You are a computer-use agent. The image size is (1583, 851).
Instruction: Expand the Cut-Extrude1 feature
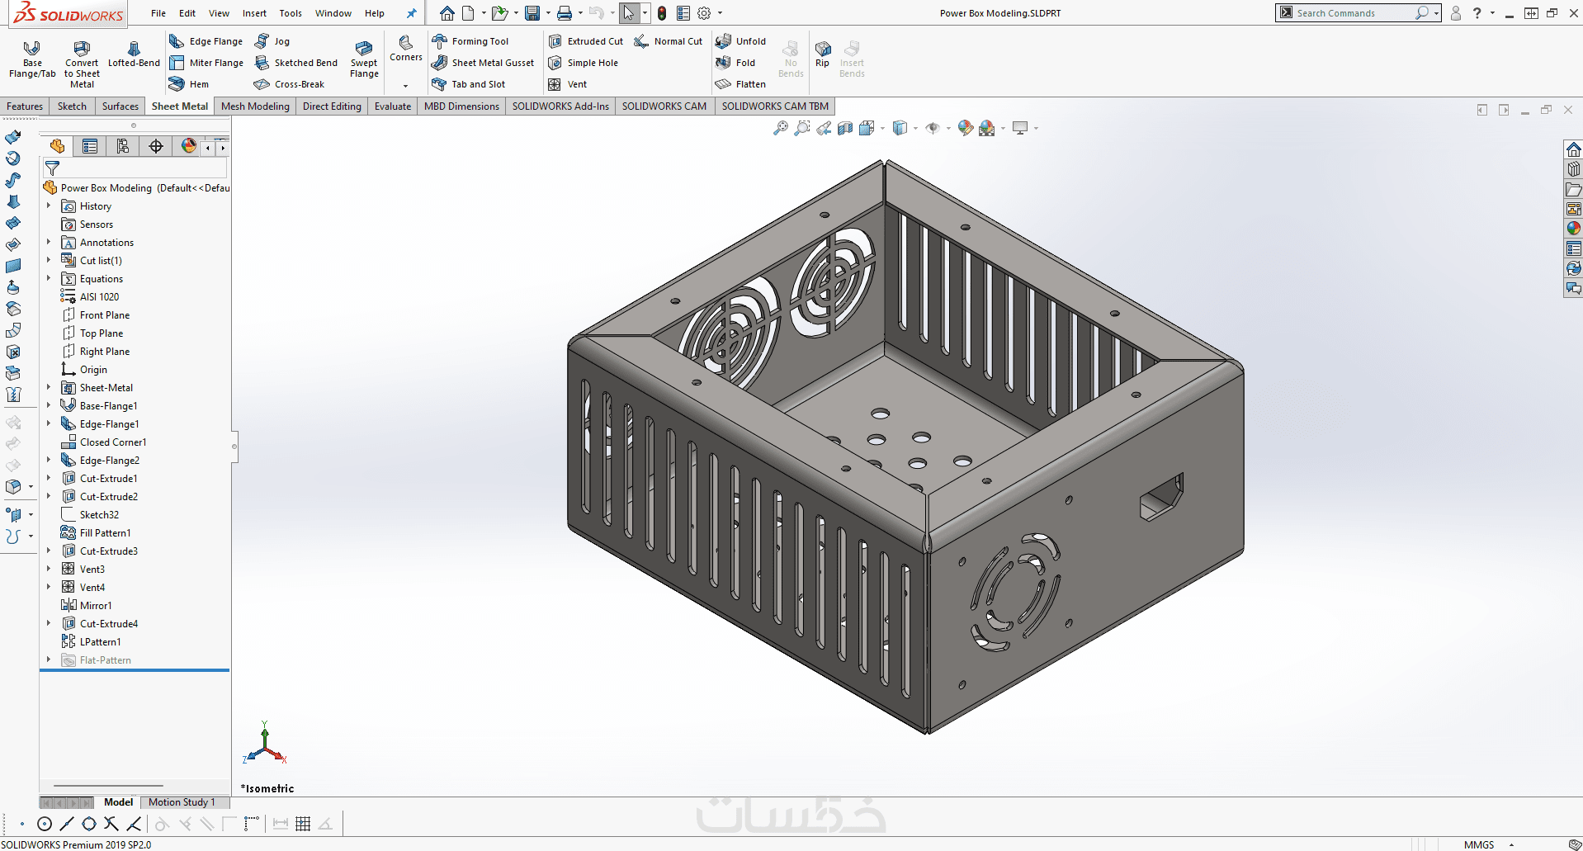coord(49,479)
